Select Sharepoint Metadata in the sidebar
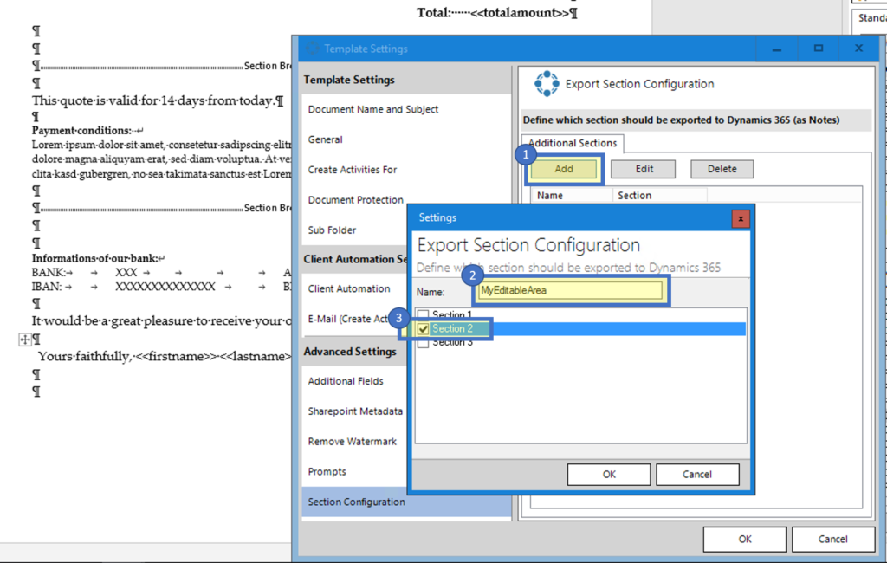Screen dimensions: 887x563 (x=355, y=411)
